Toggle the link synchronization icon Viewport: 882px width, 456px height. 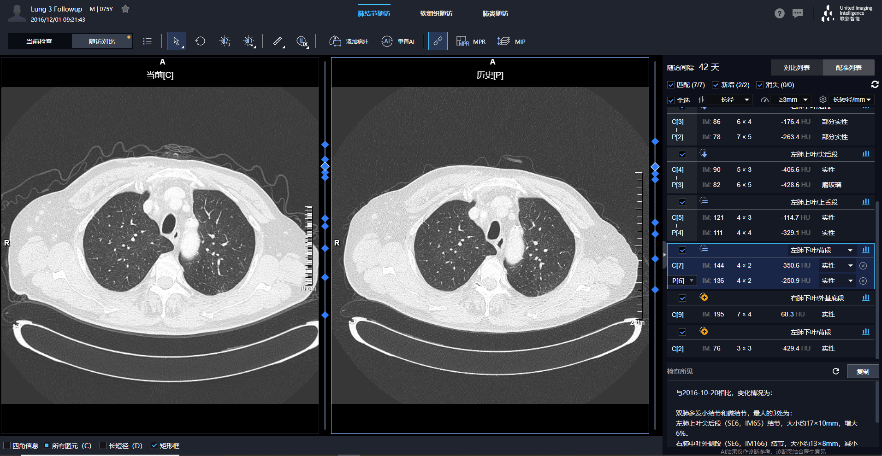point(438,41)
